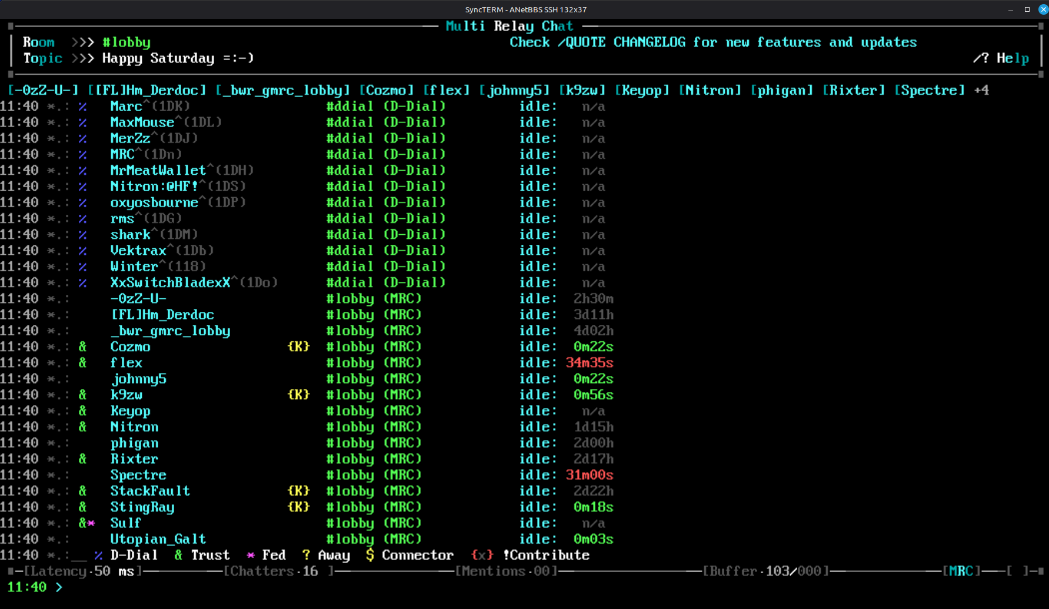
Task: Select [Keyop] in the chatter bar
Action: 642,90
